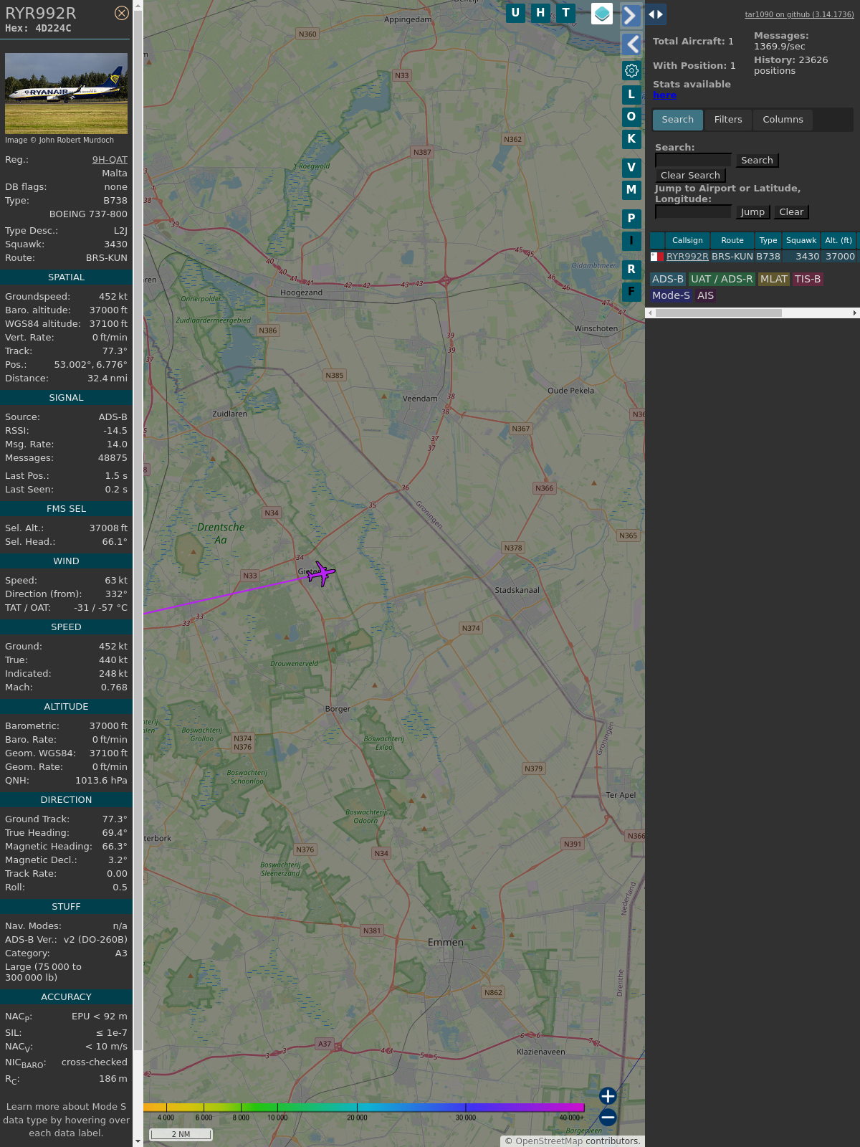The height and width of the screenshot is (1147, 860).
Task: Open the Ryanair aircraft photo
Action: tap(66, 93)
